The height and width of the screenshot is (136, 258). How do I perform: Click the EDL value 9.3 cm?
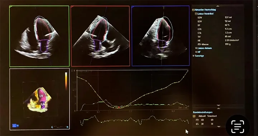228,29
